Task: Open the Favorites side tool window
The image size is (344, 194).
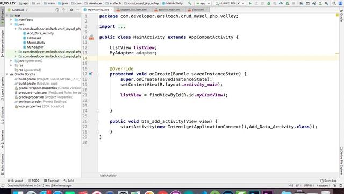Action: [2, 139]
